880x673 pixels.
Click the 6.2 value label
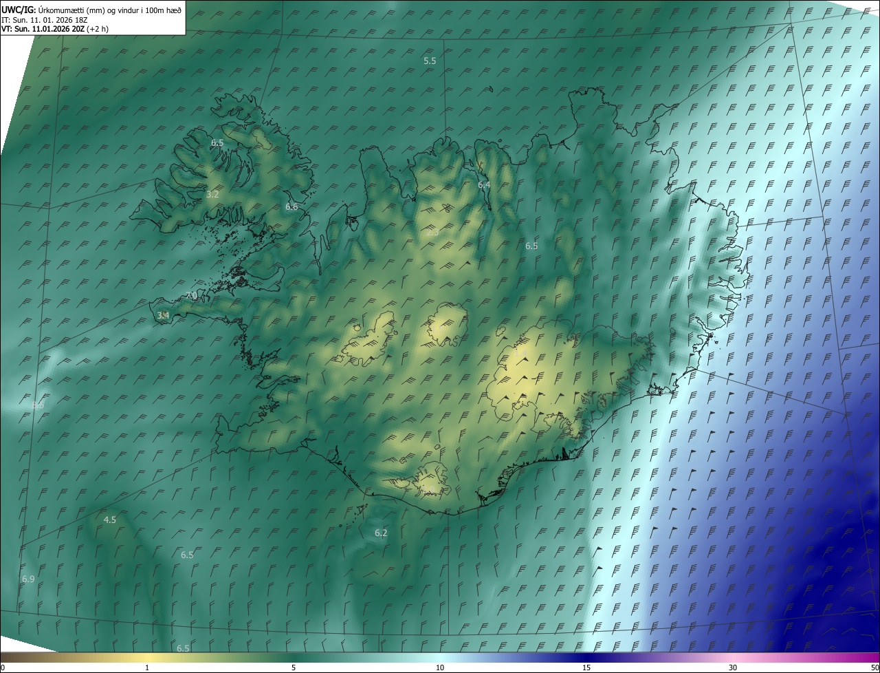pos(381,533)
